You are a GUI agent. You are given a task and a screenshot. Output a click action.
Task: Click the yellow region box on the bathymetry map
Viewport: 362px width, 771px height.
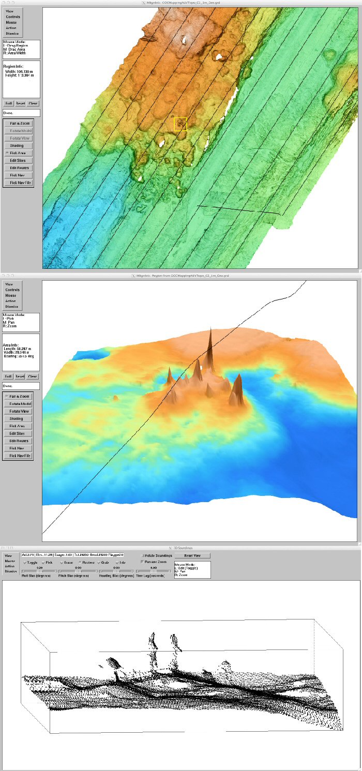(x=180, y=124)
